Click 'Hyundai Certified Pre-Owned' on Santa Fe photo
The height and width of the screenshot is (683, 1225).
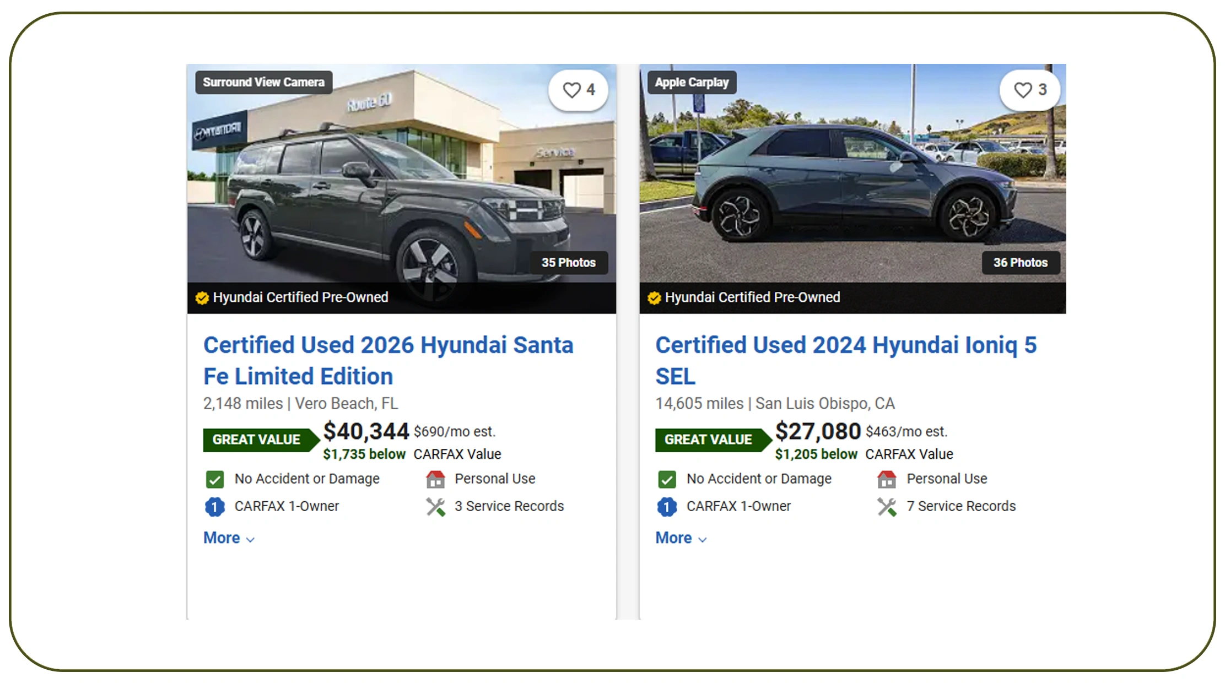[300, 297]
